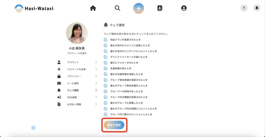Viewport: 265px width, 137px height.
Task: Click プロフィールを表示 link
Action: point(77,53)
